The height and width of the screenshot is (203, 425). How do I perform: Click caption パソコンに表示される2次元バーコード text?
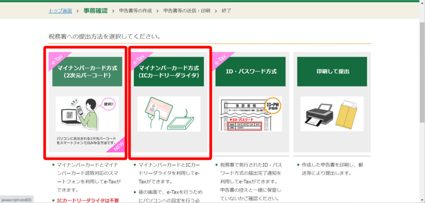(86, 141)
